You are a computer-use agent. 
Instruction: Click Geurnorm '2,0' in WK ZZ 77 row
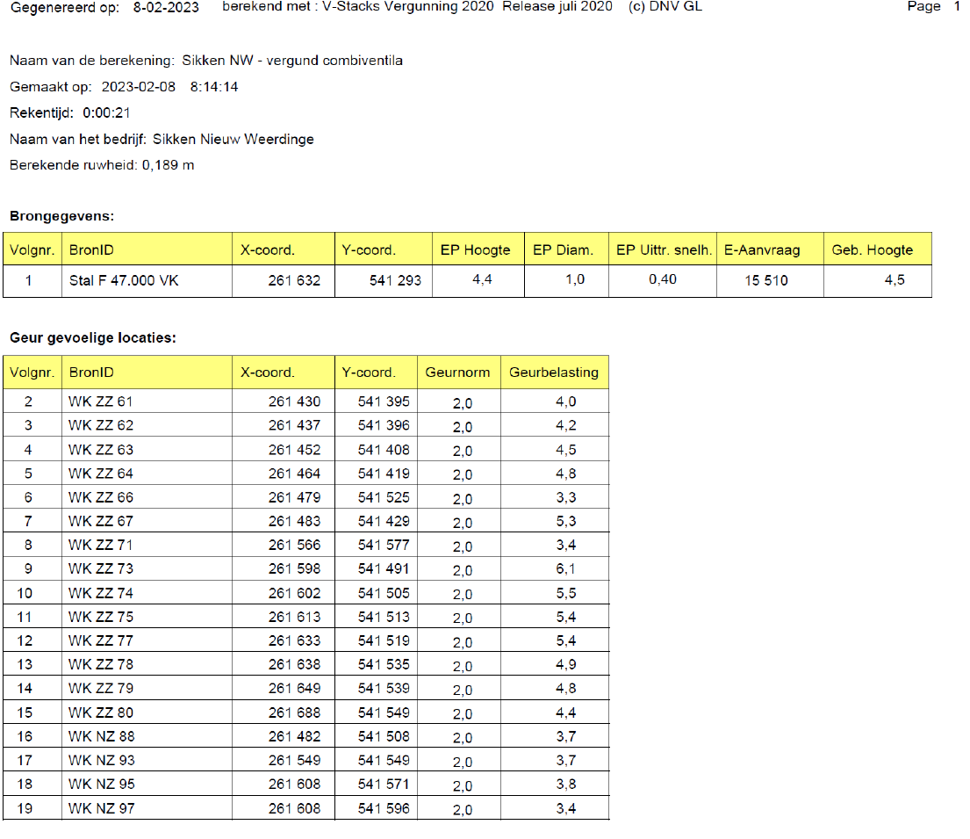click(462, 642)
